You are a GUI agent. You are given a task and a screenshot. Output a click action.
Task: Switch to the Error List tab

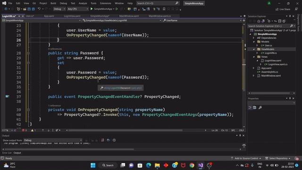[7, 153]
